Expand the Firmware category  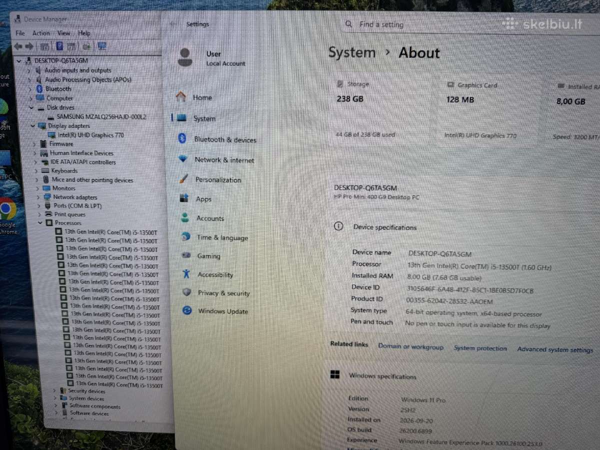[33, 144]
